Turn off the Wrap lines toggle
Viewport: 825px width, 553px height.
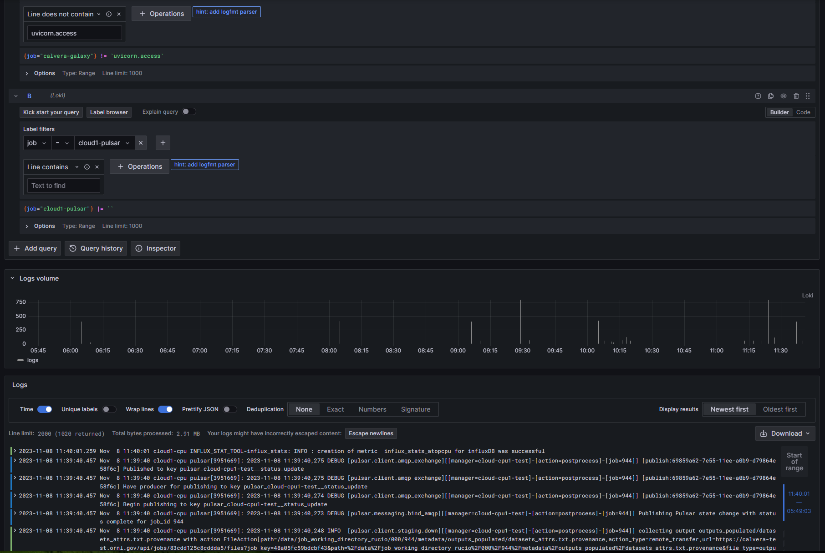(165, 409)
